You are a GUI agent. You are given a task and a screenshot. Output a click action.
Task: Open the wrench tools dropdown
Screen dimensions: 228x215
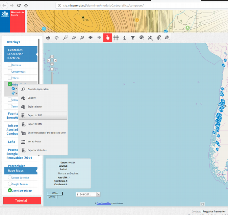(150, 38)
